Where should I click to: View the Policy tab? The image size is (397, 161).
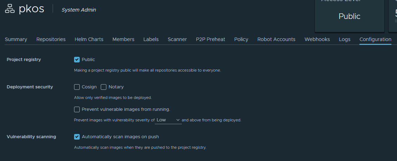241,39
